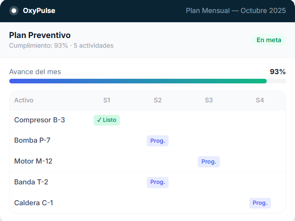Image resolution: width=295 pixels, height=221 pixels.
Task: Select the S1 week column header
Action: pyautogui.click(x=107, y=100)
